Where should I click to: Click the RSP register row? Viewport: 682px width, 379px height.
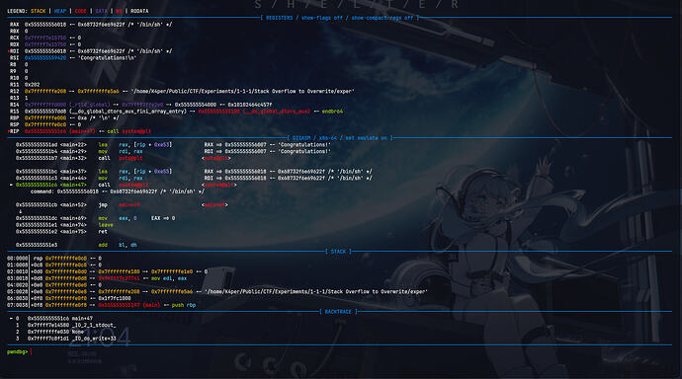45,124
